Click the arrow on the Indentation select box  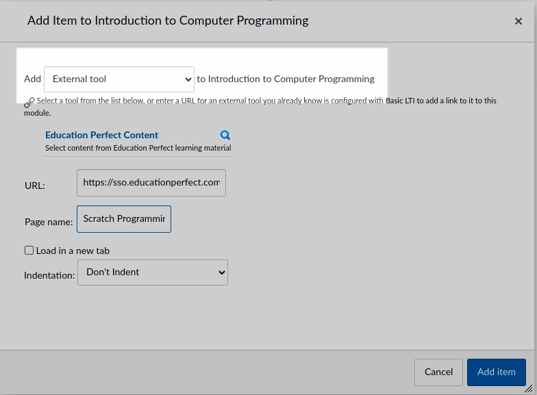tap(222, 272)
